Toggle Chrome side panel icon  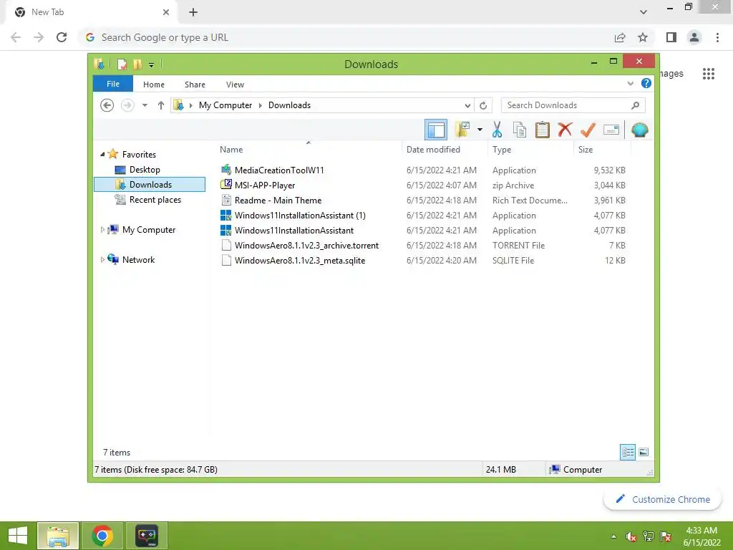click(x=671, y=37)
